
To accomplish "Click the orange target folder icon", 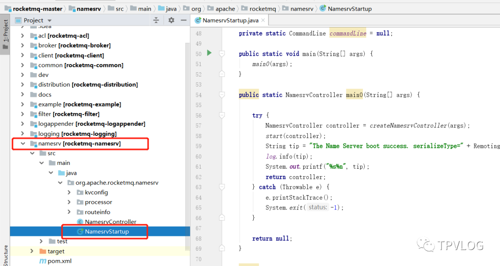I will point(43,251).
